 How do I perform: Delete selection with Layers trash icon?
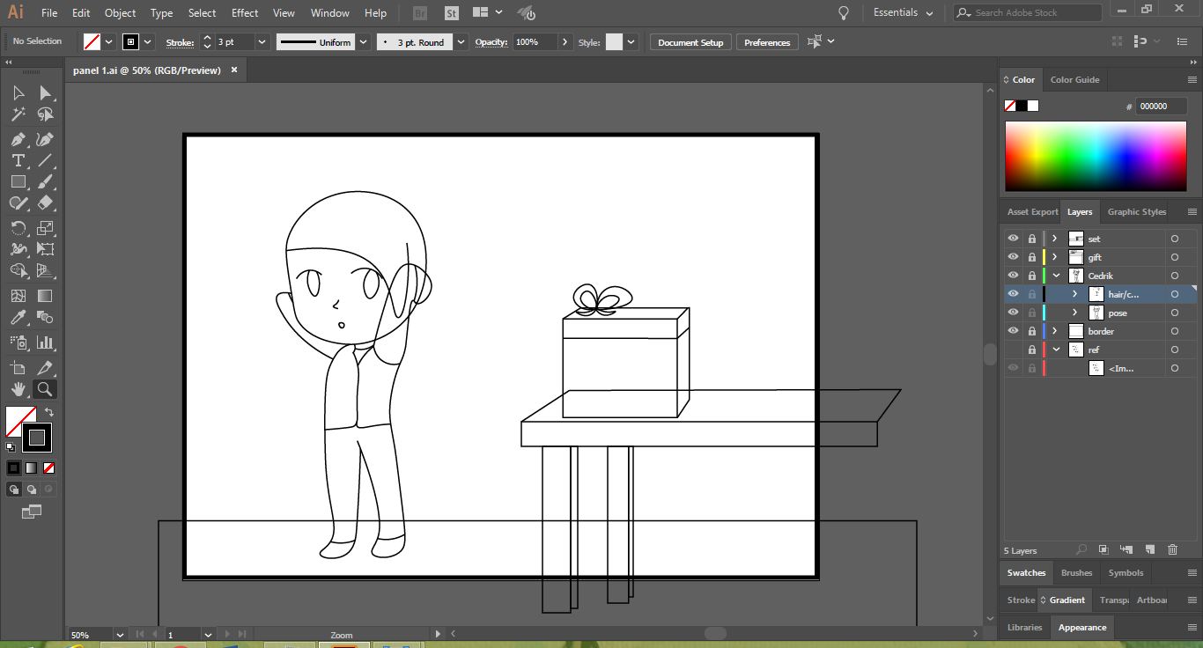1172,549
